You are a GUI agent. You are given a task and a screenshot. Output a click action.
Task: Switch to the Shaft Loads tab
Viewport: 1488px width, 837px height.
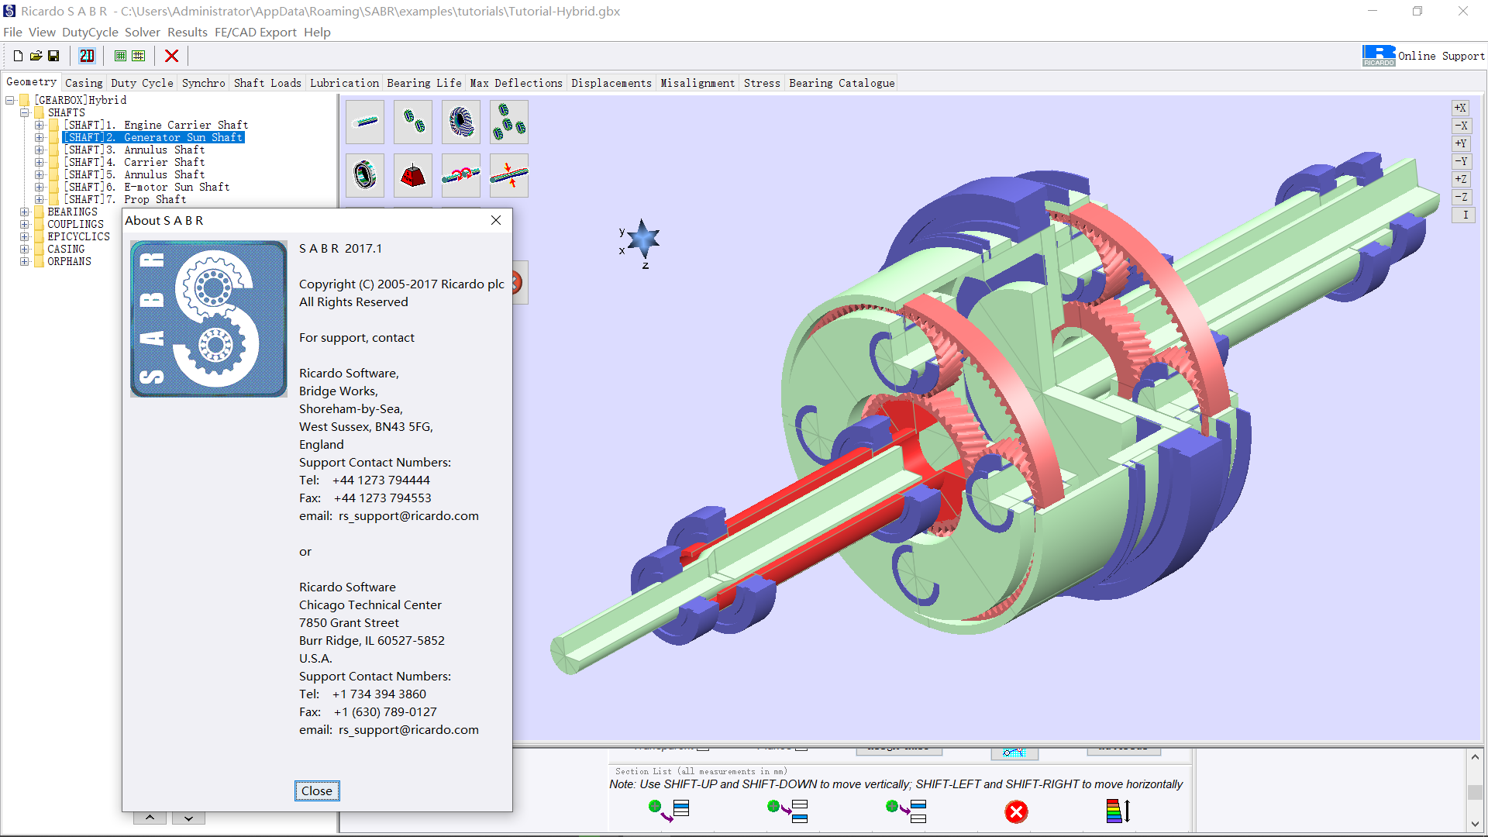pyautogui.click(x=267, y=83)
